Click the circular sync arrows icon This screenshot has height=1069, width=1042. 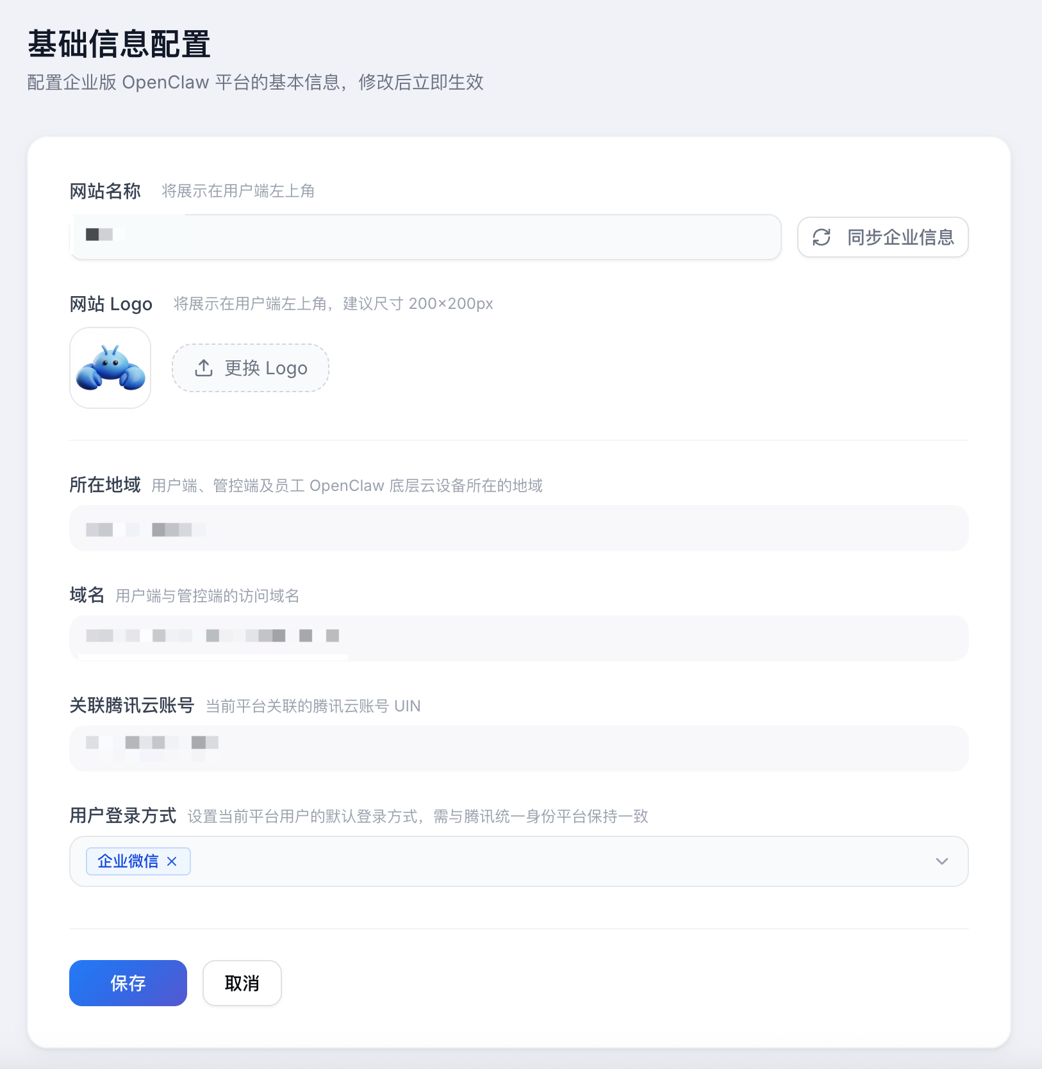point(822,237)
